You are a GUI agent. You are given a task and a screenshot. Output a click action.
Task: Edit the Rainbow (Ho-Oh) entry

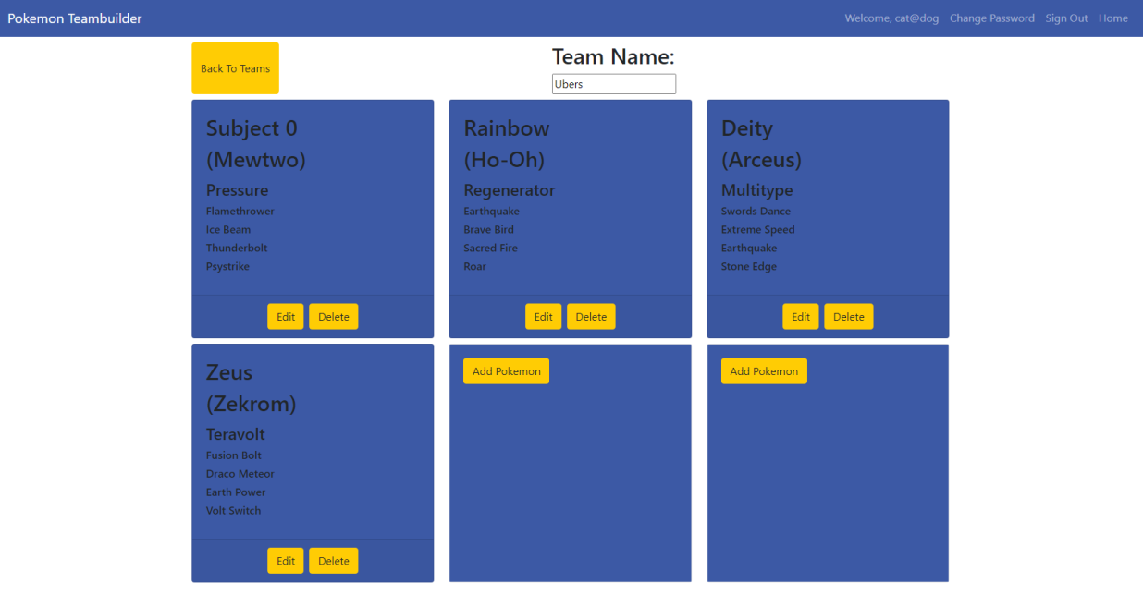click(x=543, y=316)
